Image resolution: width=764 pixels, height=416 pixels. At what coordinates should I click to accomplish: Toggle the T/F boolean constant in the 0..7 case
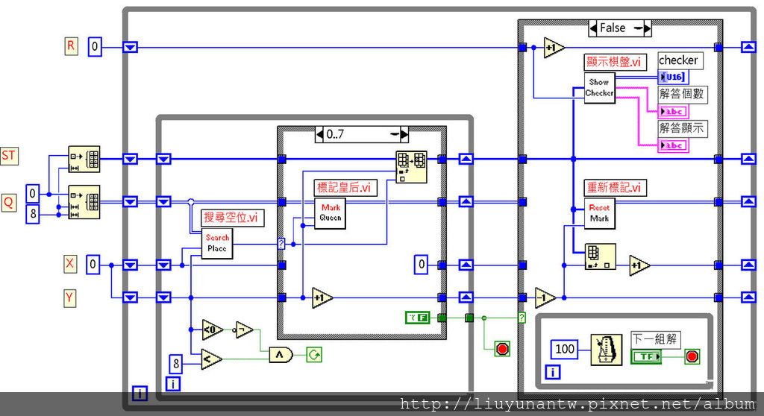pos(418,318)
